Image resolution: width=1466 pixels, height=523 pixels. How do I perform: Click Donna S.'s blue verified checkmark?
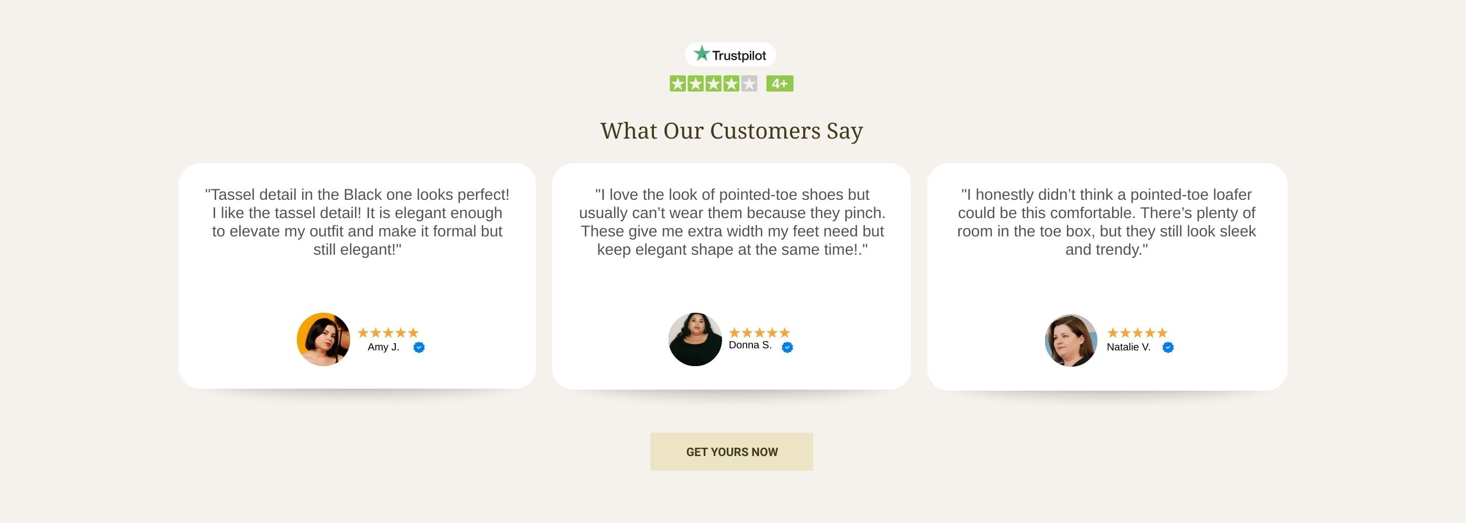787,347
